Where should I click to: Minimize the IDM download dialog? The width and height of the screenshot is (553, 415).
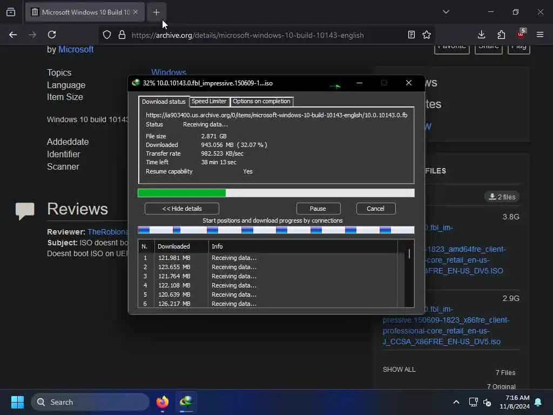pyautogui.click(x=360, y=83)
